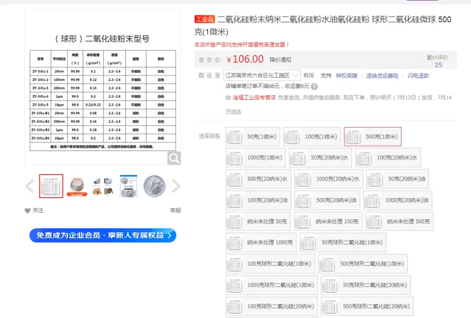Choose the 500克球形二氧化硅(1微米) option
Image resolution: width=471 pixels, height=318 pixels.
pyautogui.click(x=363, y=264)
